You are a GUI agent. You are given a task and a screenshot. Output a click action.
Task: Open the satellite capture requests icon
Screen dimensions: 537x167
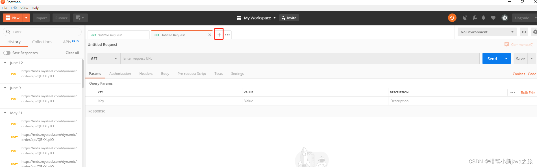coord(465,18)
